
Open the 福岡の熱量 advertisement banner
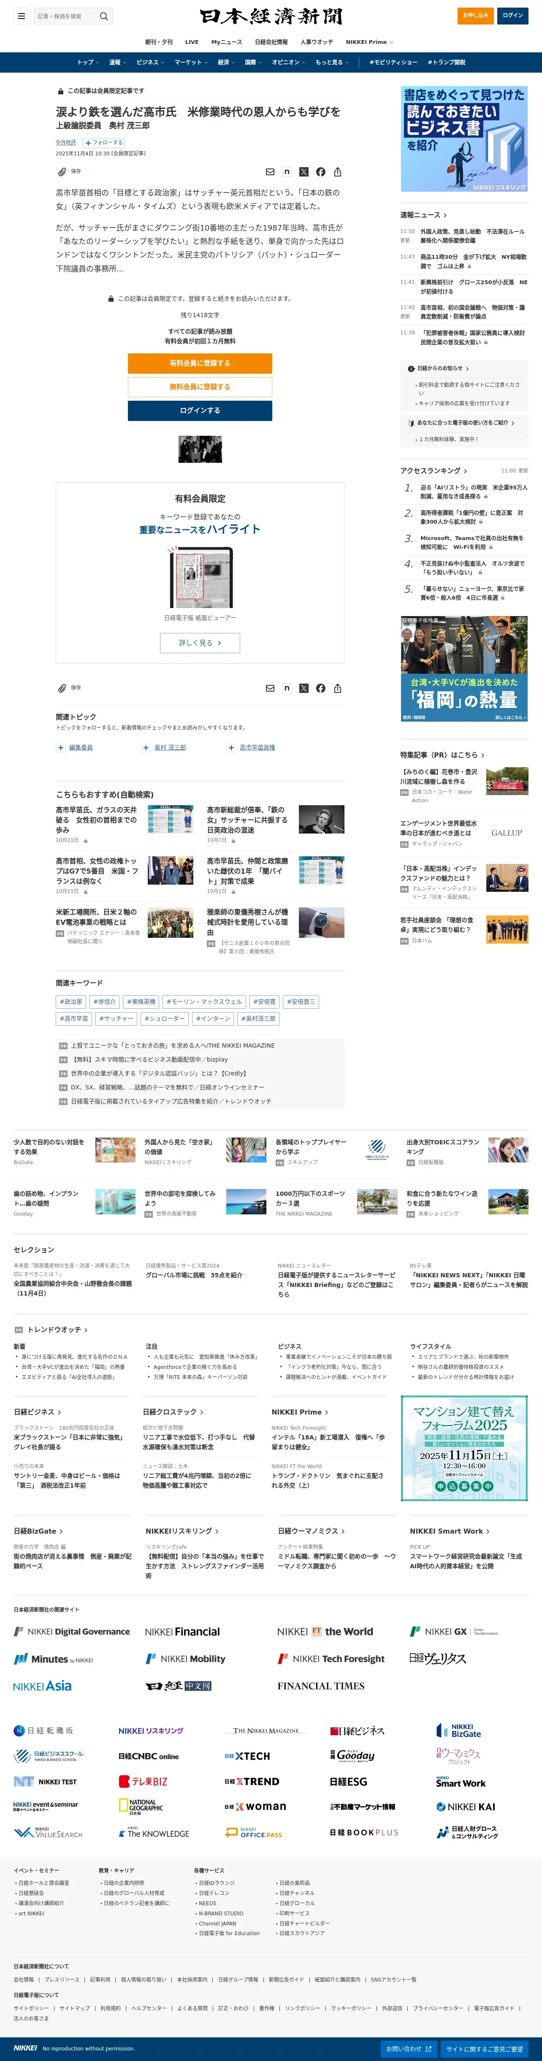[464, 669]
